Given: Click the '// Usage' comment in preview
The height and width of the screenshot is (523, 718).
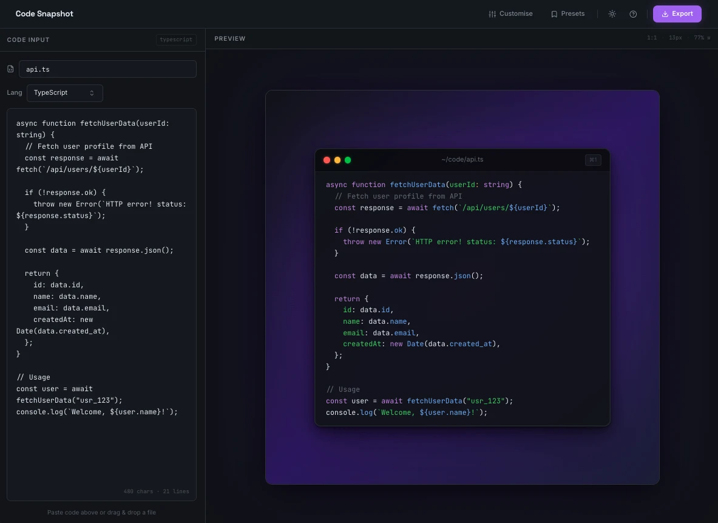Looking at the screenshot, I should pyautogui.click(x=343, y=389).
